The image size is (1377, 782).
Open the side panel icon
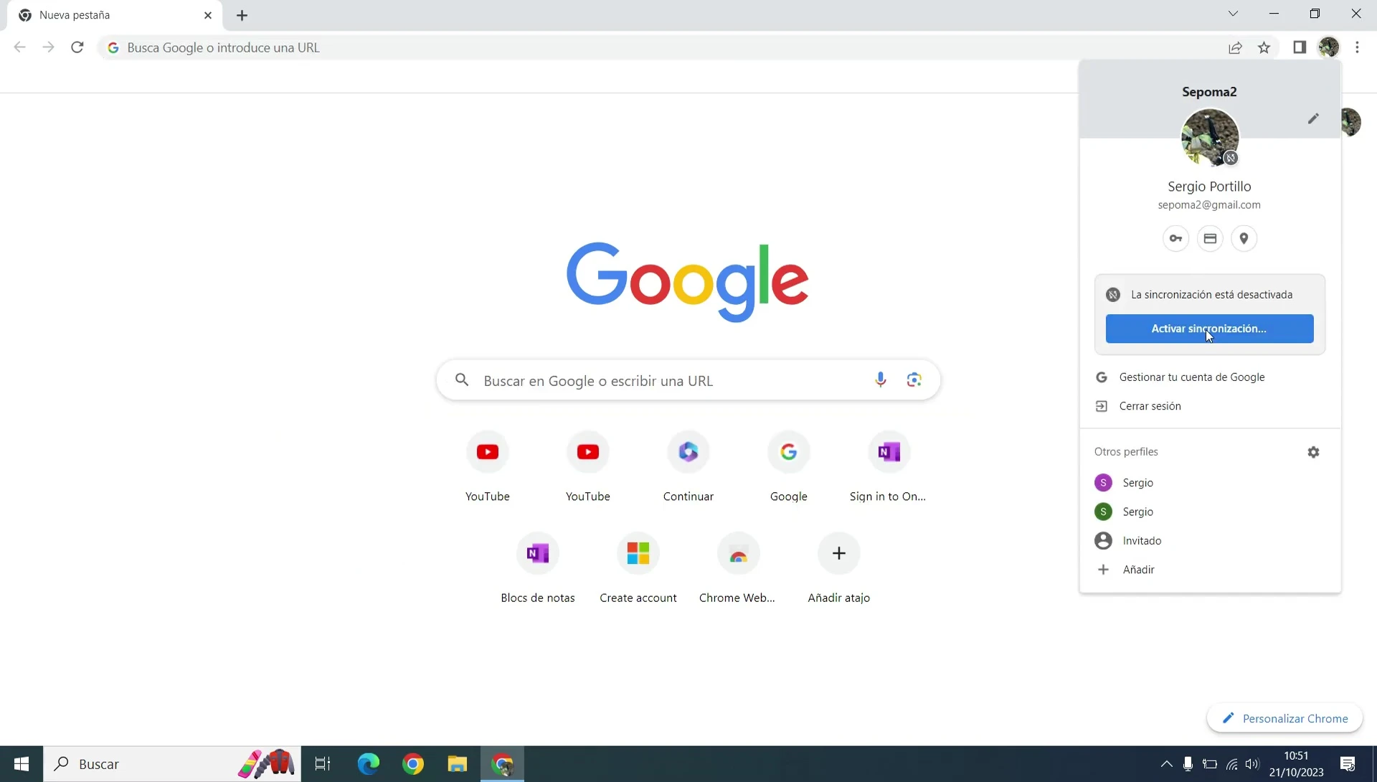(x=1300, y=47)
